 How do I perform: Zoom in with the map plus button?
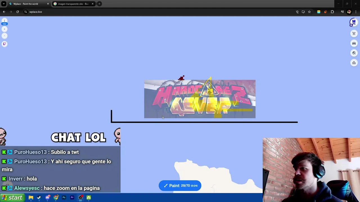coord(4,29)
